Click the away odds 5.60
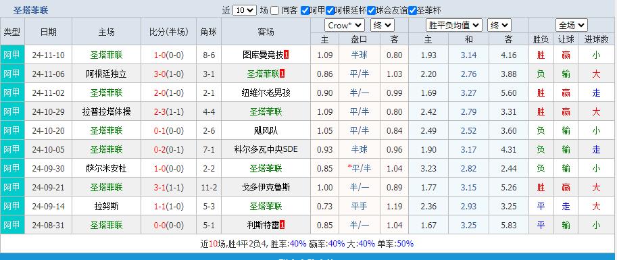 509,93
